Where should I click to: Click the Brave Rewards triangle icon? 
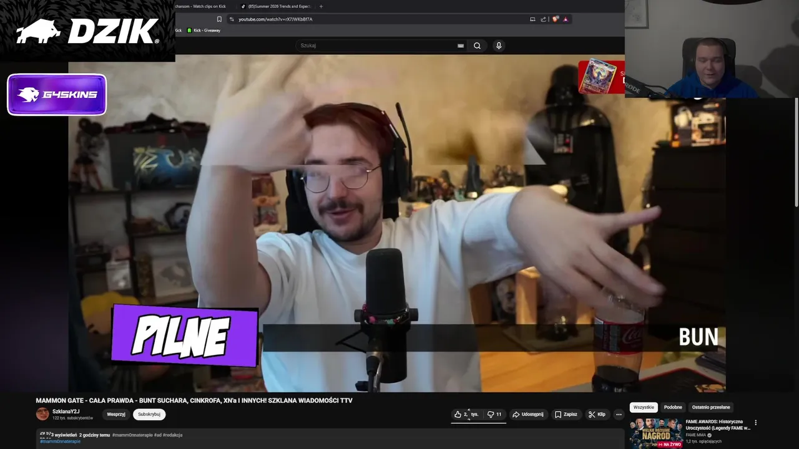click(566, 19)
